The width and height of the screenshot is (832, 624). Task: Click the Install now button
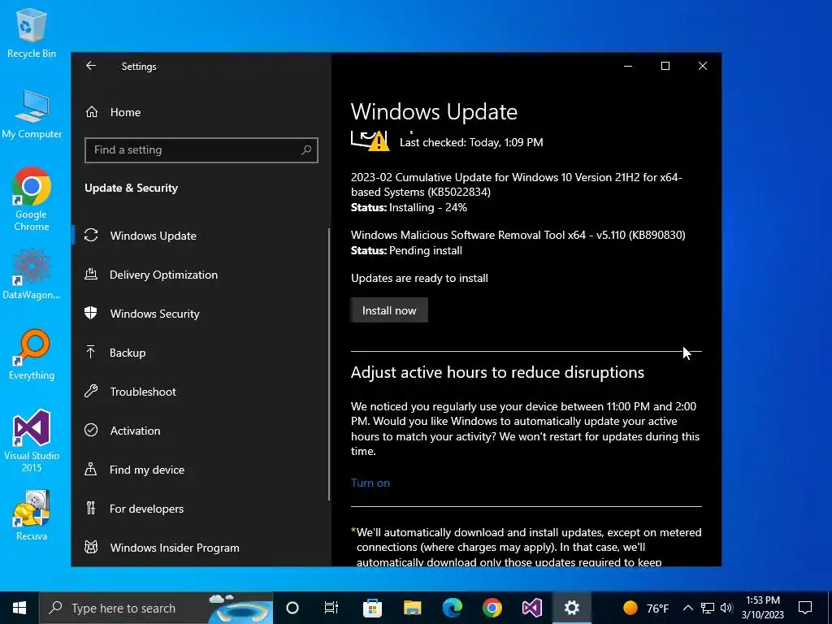[x=389, y=310]
